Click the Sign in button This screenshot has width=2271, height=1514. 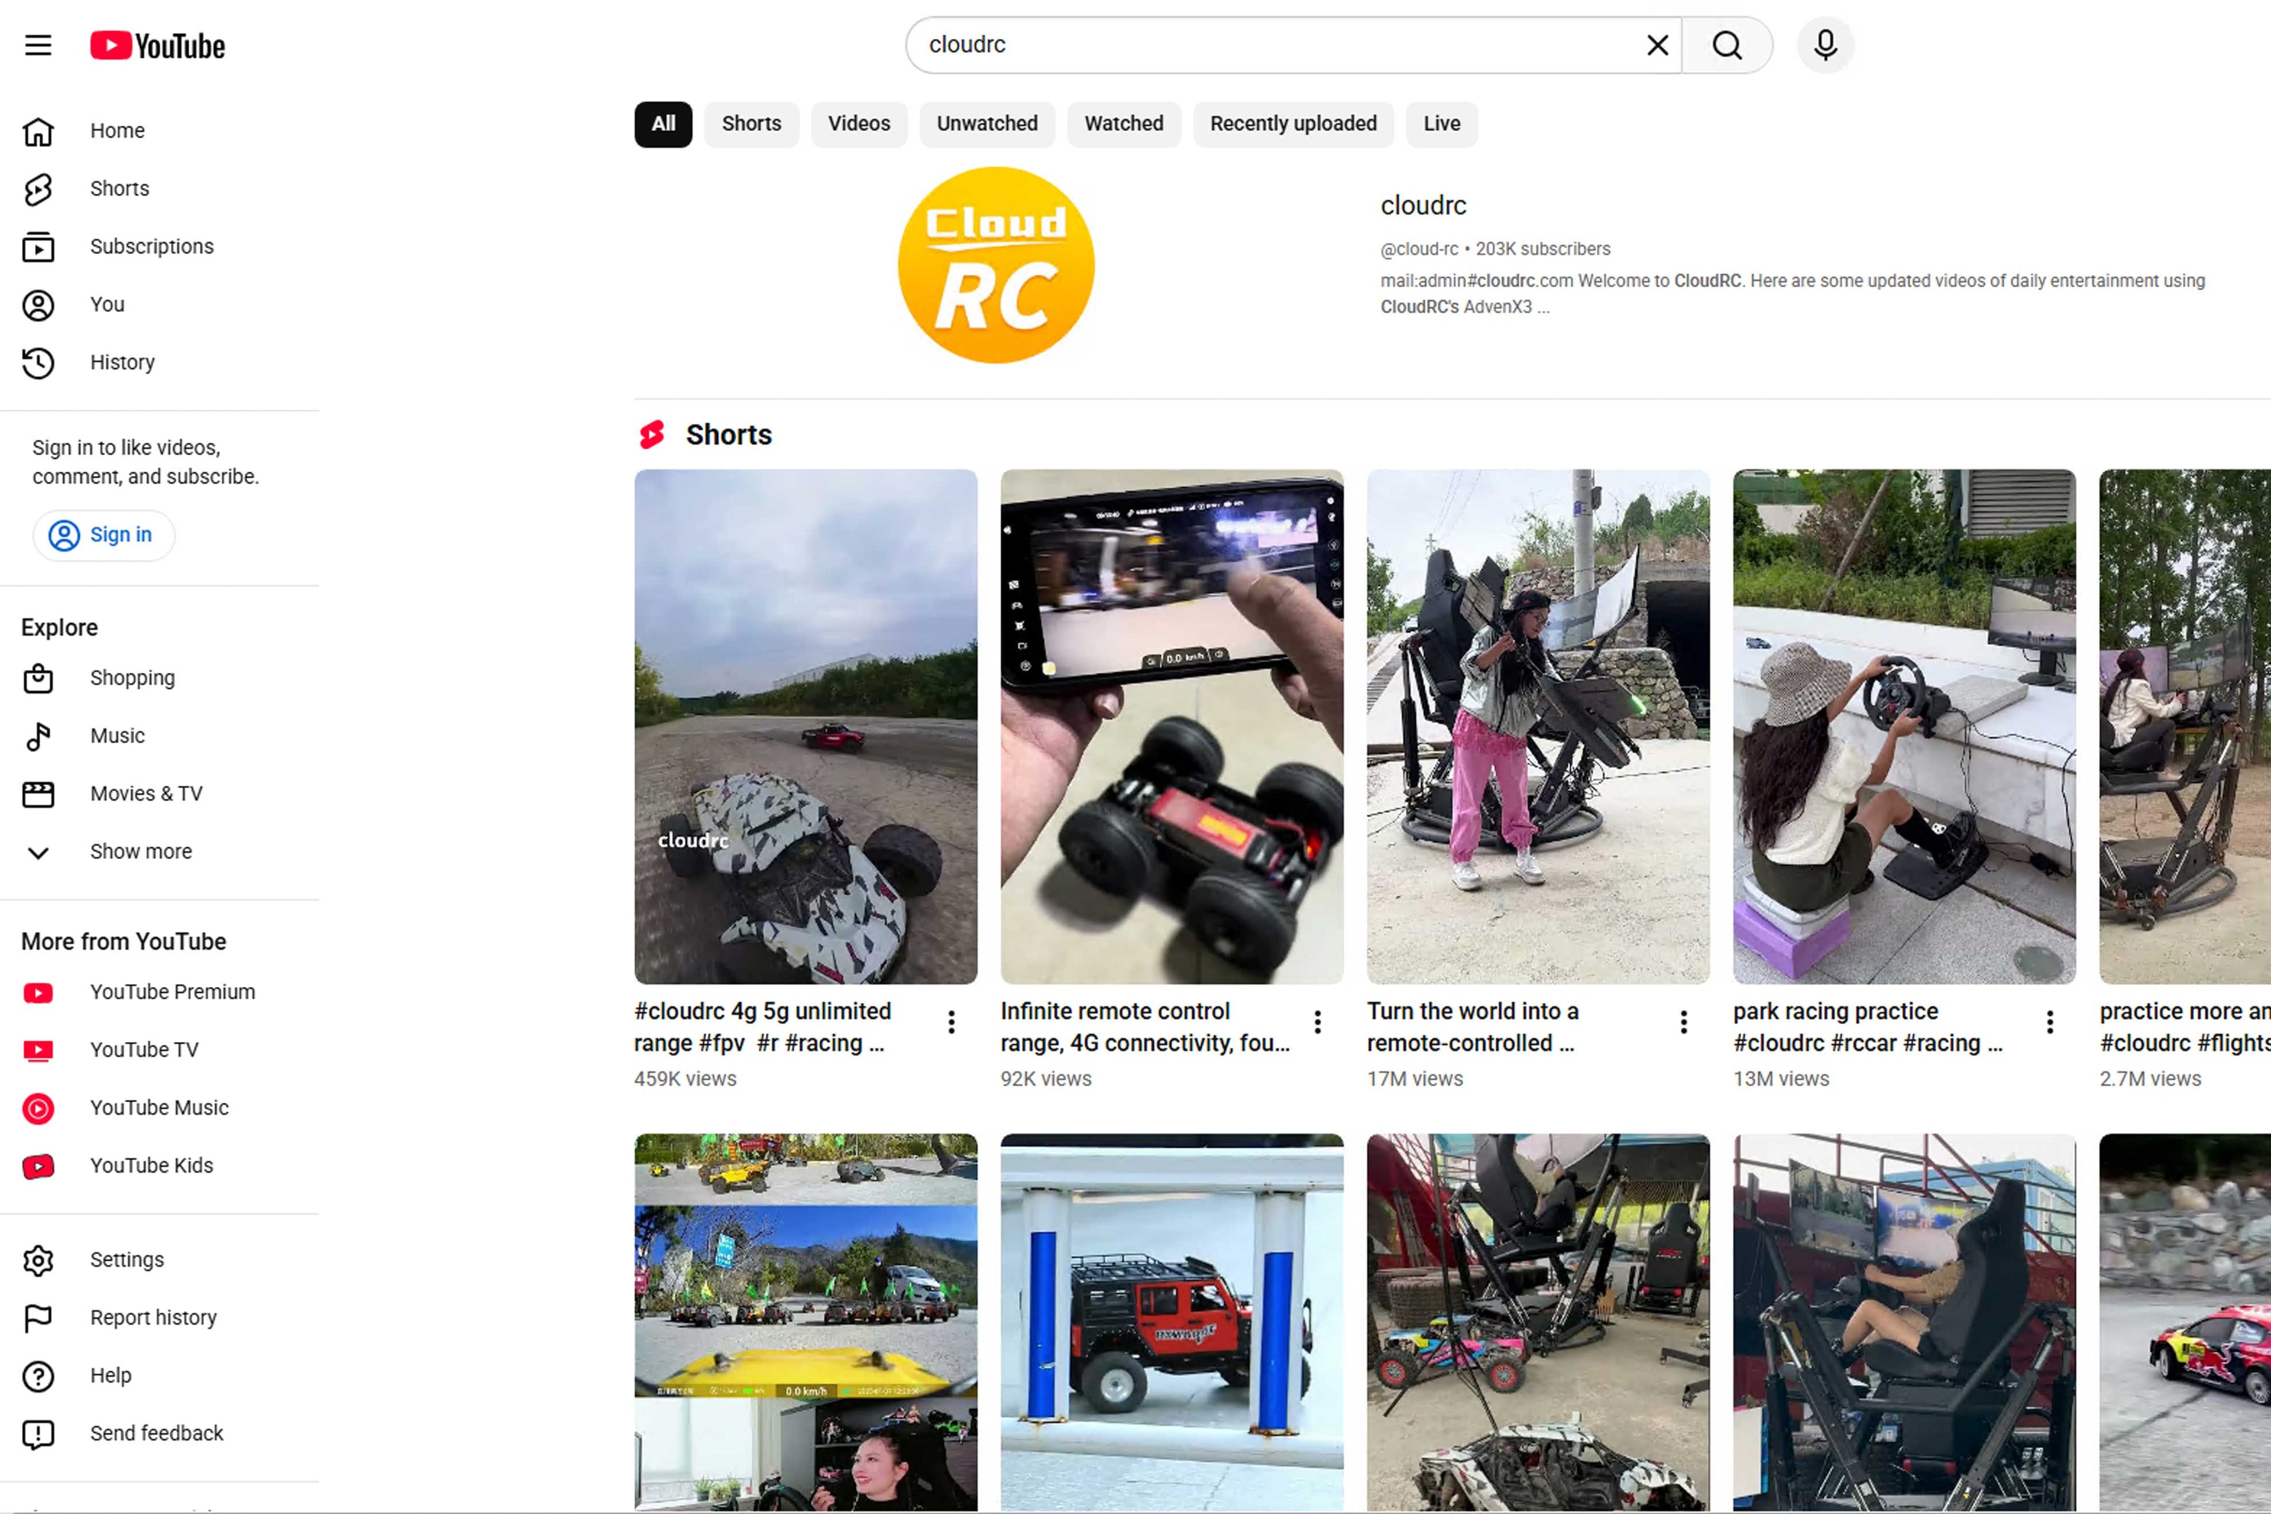(x=103, y=535)
